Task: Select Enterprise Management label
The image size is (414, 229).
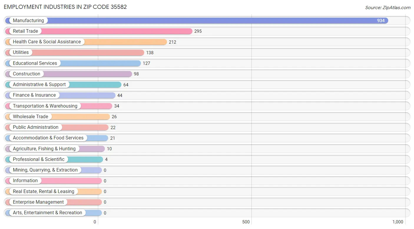Action: pos(38,202)
